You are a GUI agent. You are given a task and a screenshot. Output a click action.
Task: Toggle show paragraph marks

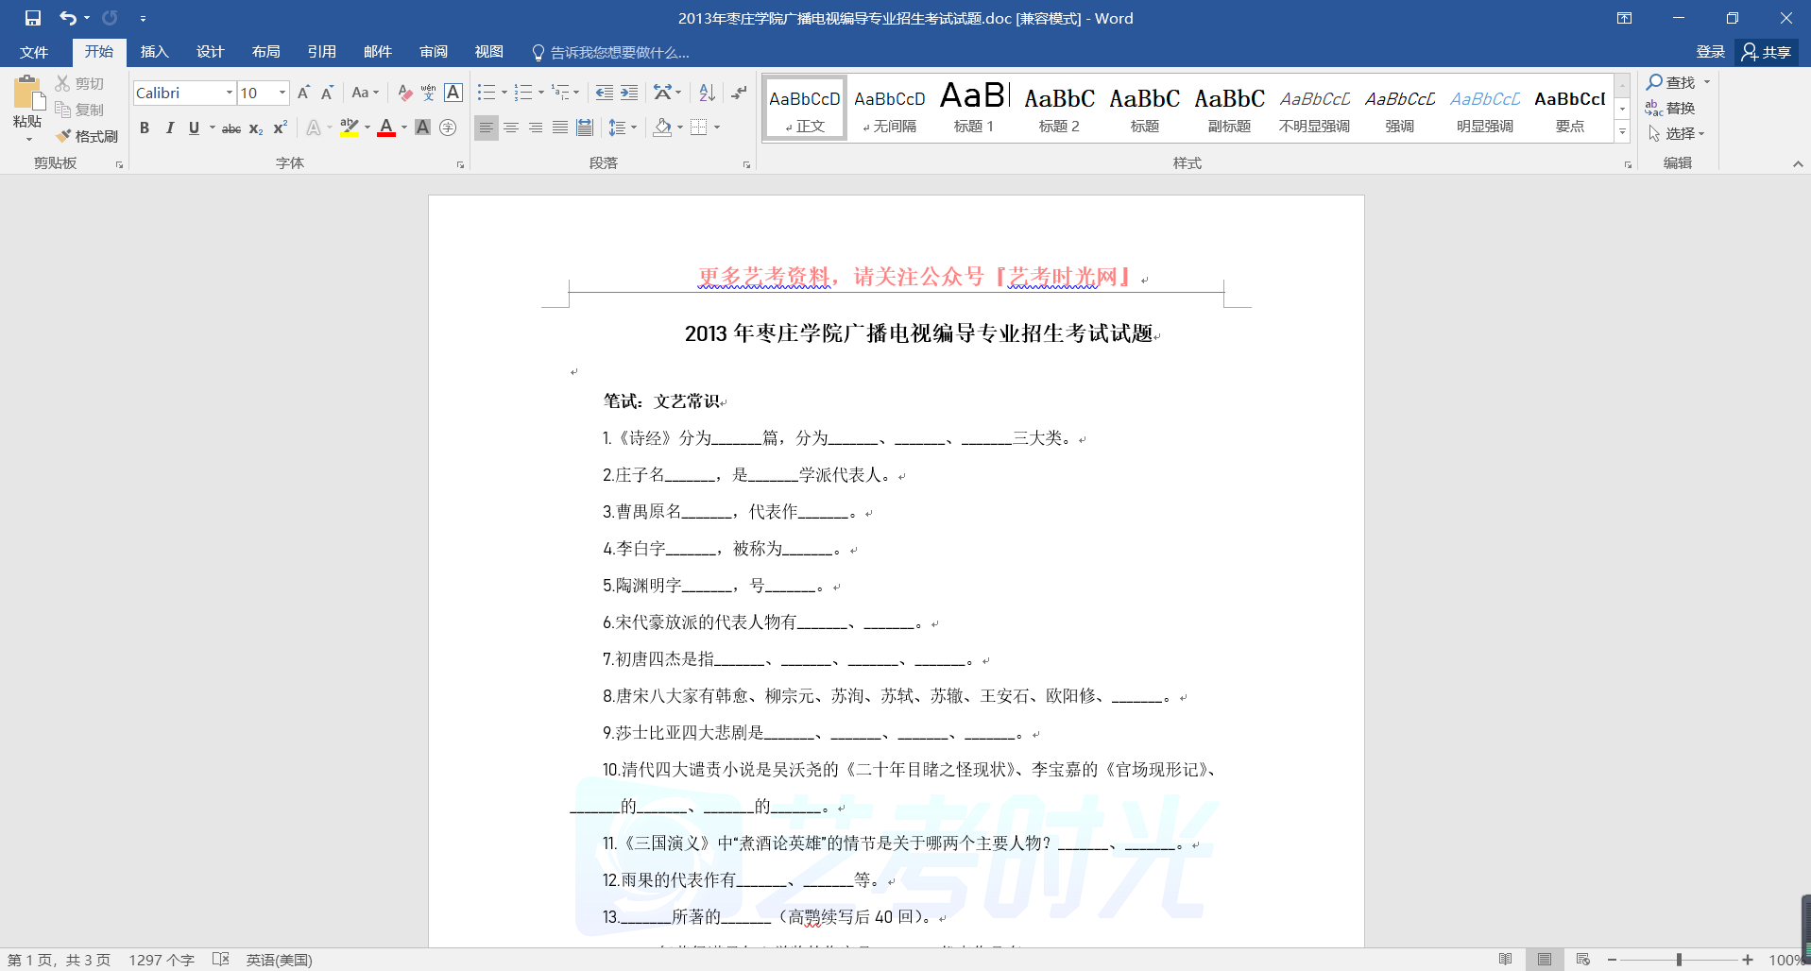tap(739, 93)
